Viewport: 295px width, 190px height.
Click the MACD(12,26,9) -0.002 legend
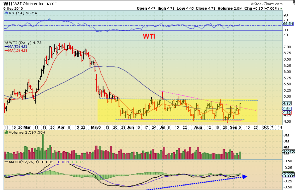tap(30, 162)
